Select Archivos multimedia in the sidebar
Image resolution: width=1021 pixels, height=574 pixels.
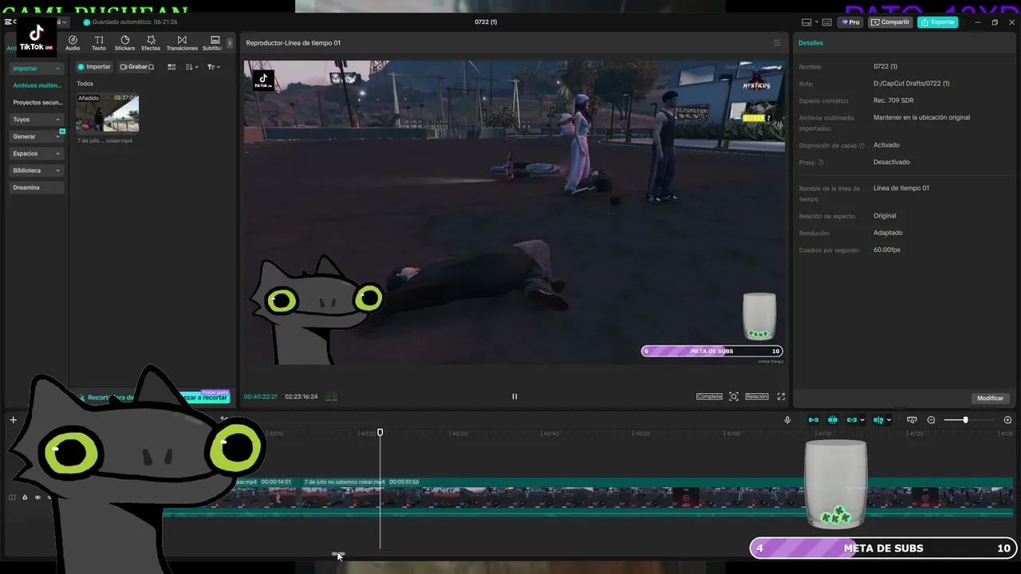(37, 85)
